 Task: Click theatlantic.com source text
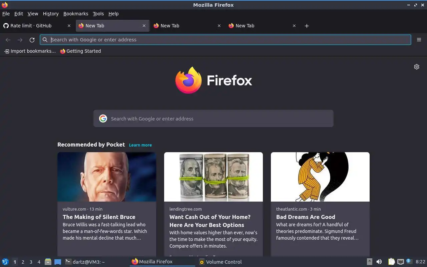pos(292,209)
